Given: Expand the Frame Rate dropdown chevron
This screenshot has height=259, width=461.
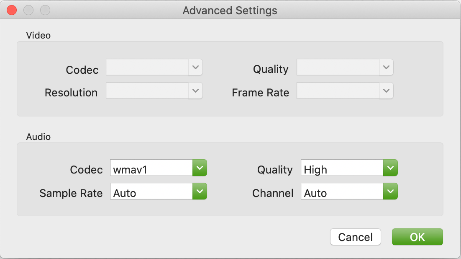Looking at the screenshot, I should click(387, 91).
